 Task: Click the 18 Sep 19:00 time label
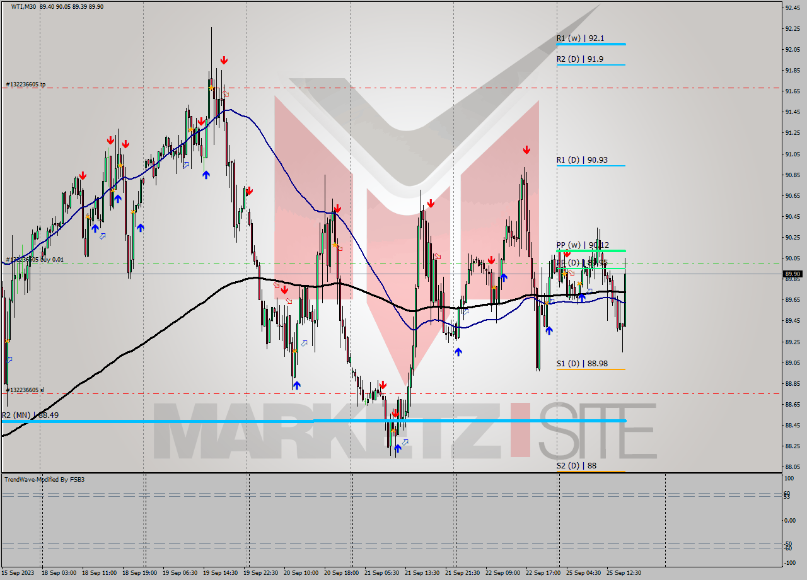tap(139, 573)
